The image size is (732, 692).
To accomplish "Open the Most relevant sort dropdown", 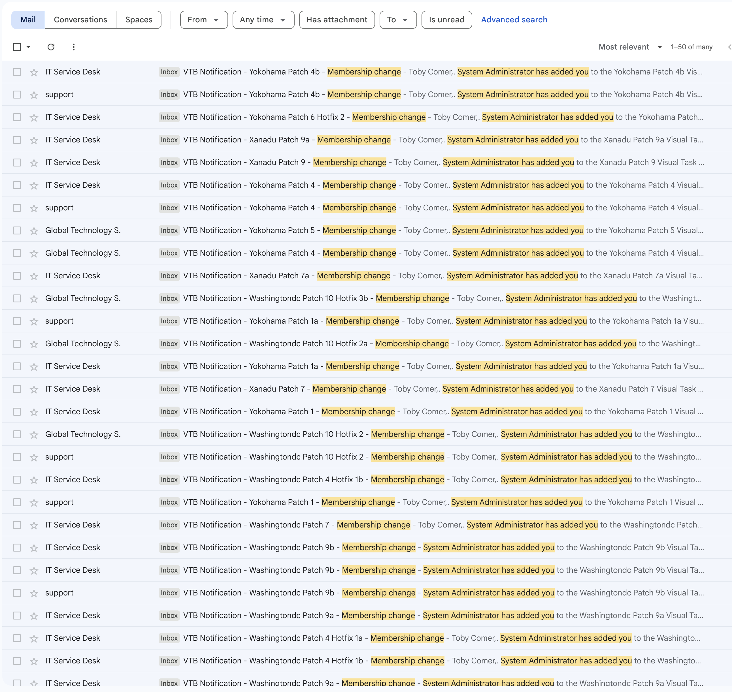I will 630,47.
